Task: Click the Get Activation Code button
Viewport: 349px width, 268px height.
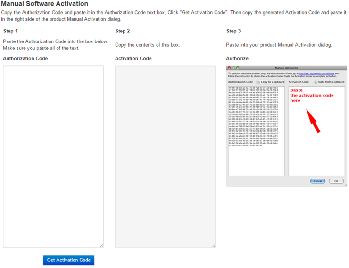Action: tap(68, 260)
